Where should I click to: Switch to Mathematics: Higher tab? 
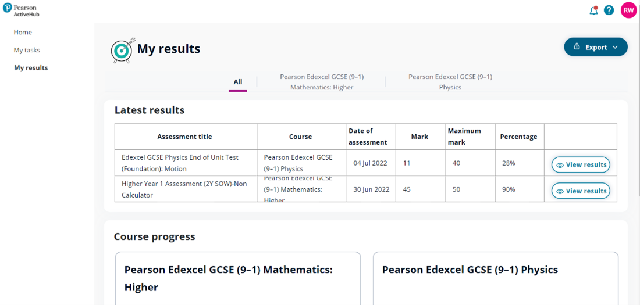click(x=321, y=82)
